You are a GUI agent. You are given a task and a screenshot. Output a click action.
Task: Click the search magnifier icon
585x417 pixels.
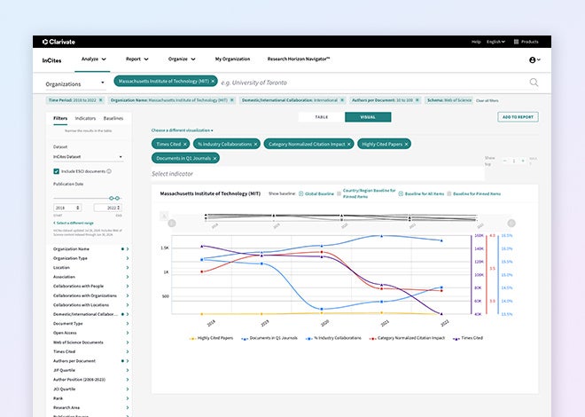click(x=534, y=83)
